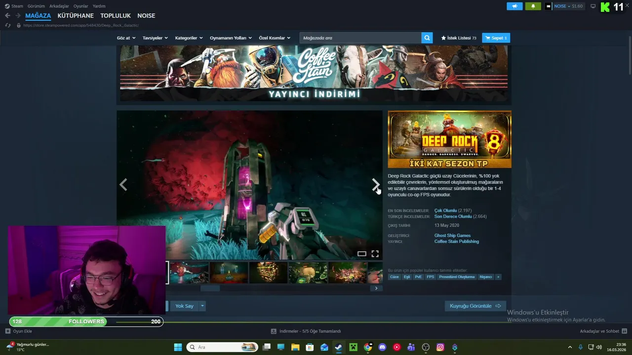Open the Steam announcements megaphone button

pos(514,6)
